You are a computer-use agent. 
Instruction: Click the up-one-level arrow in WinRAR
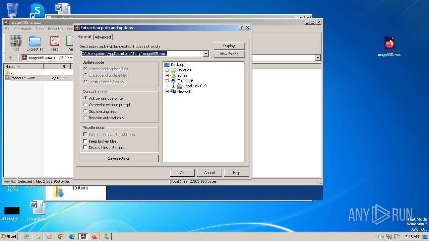(10, 58)
